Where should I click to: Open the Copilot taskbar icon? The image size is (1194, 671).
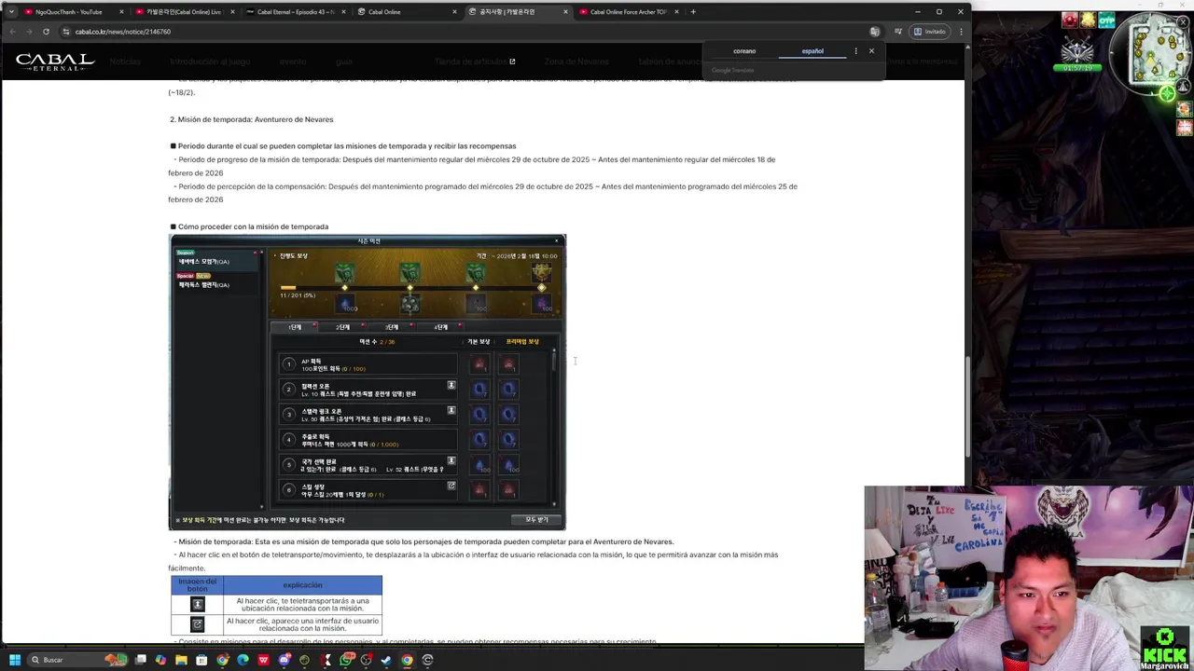(x=160, y=660)
